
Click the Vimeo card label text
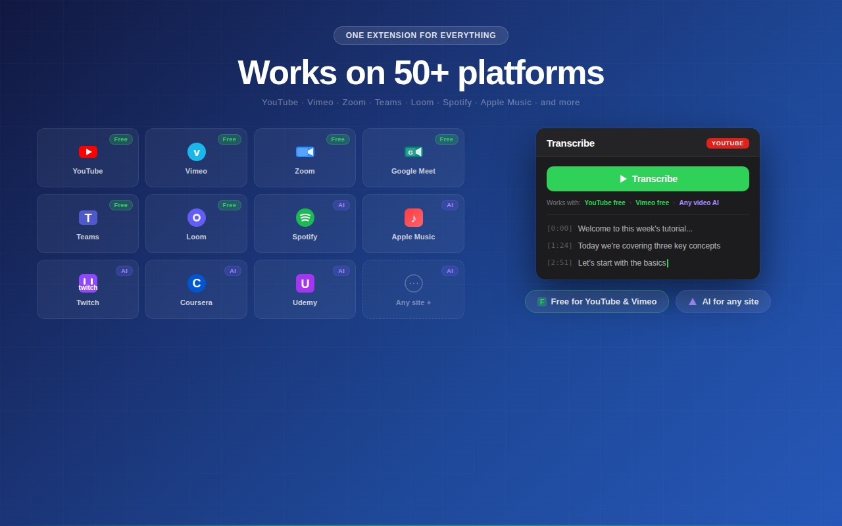tap(197, 171)
